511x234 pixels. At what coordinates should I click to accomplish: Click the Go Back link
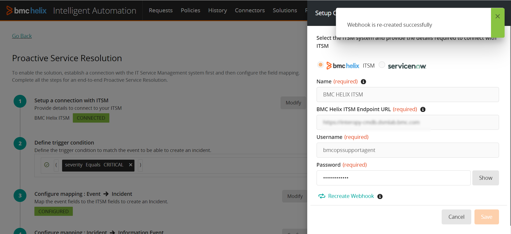click(x=22, y=36)
